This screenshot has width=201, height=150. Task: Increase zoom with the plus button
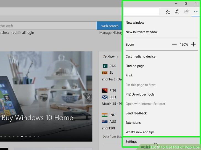click(x=193, y=45)
